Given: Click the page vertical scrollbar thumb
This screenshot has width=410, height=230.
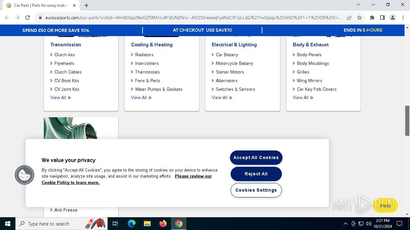Looking at the screenshot, I should coord(407,120).
